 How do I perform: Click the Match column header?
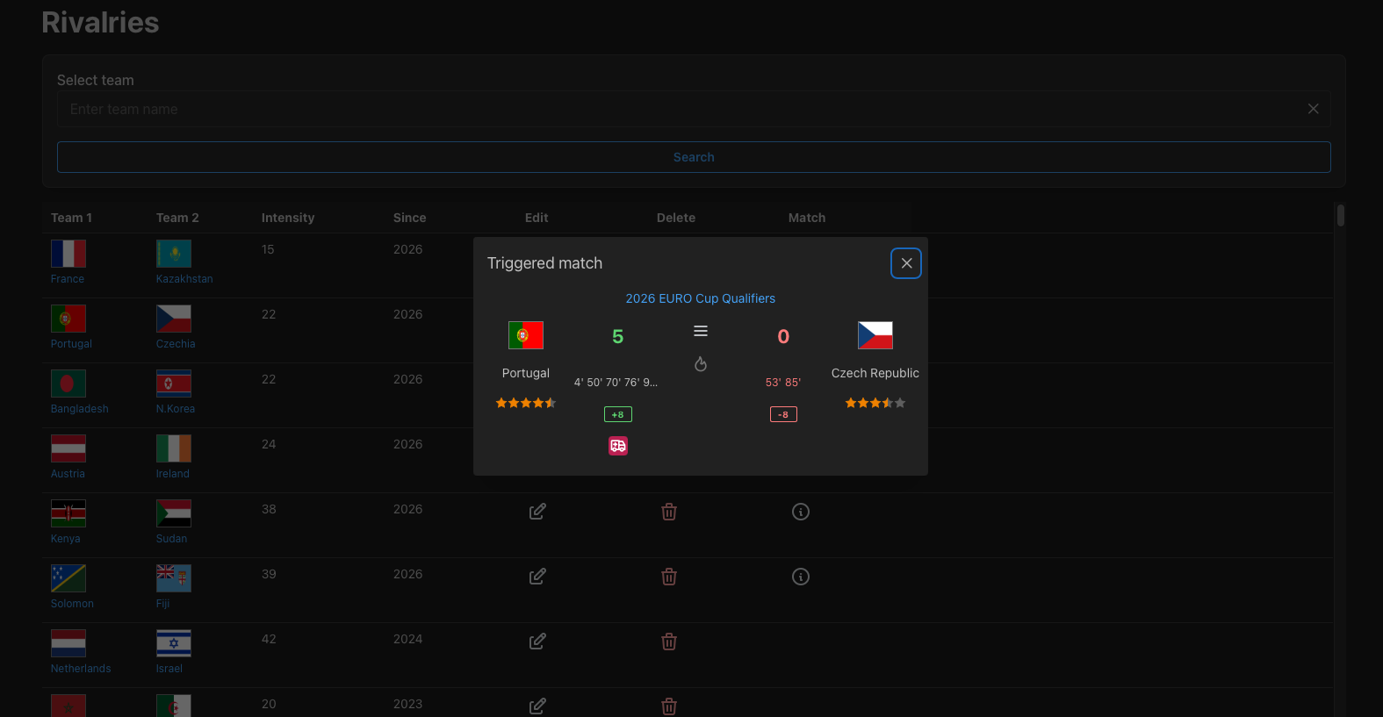pos(807,218)
